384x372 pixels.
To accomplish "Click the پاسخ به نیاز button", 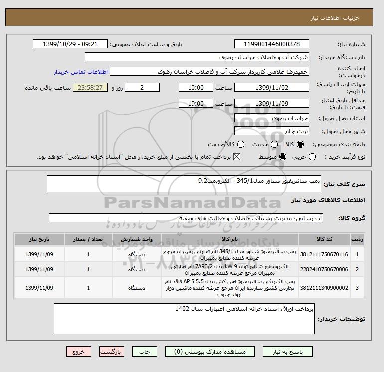I will click(x=288, y=352).
